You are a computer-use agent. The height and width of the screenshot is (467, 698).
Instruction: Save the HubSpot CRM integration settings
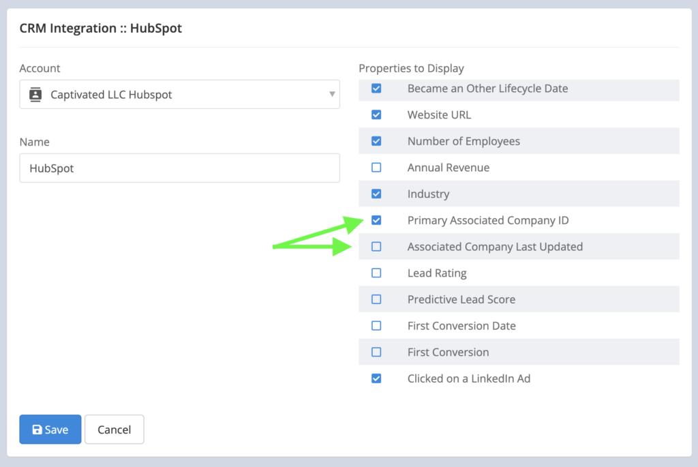click(50, 429)
